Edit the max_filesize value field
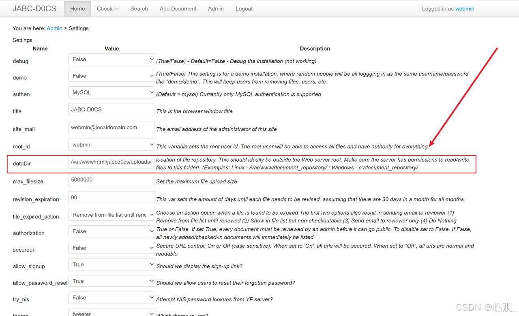This screenshot has height=316, width=519. (112, 179)
